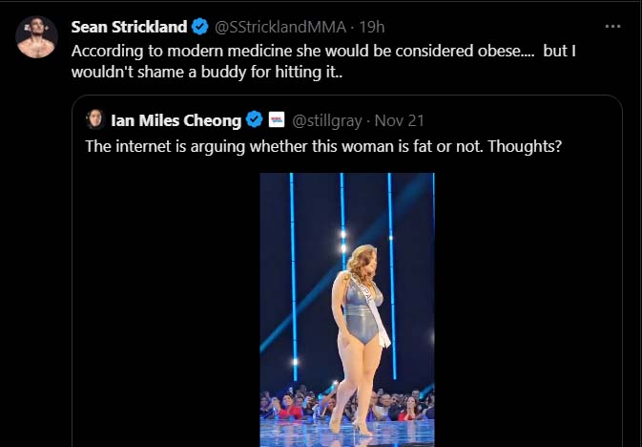
Task: Open the Sean Strickland display name
Action: [129, 27]
